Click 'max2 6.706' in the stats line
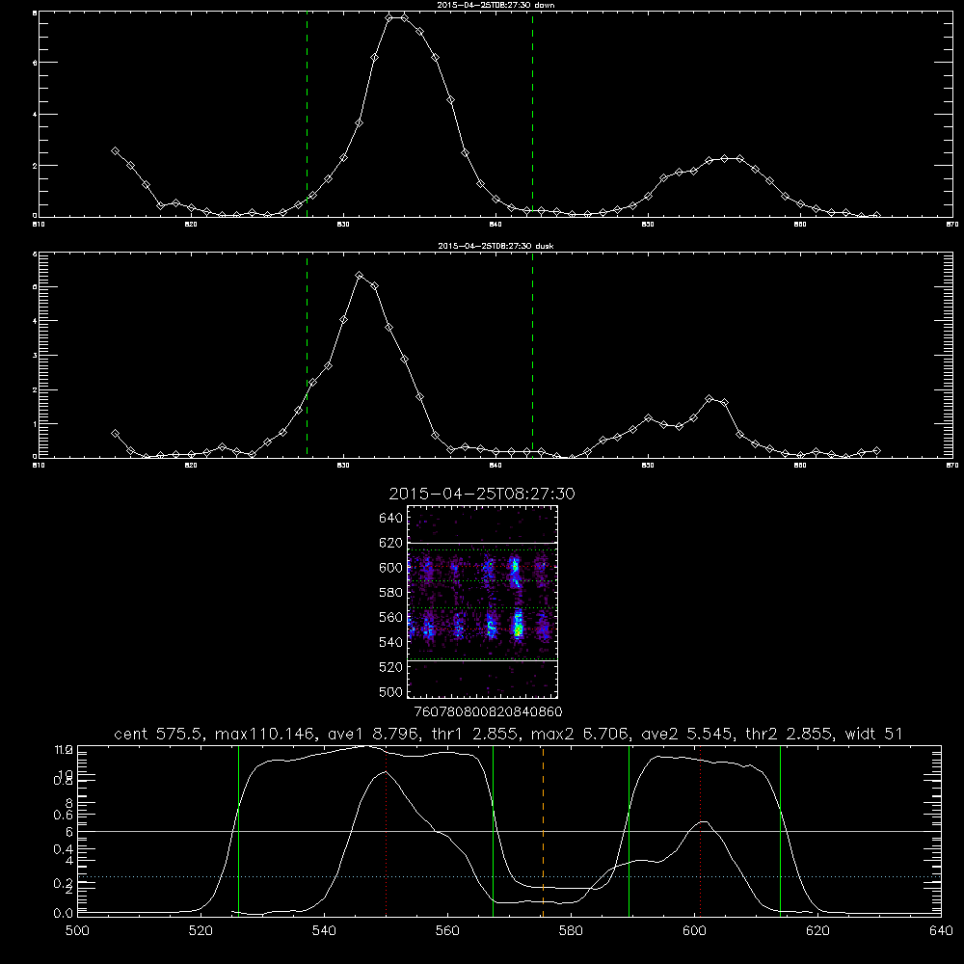This screenshot has height=964, width=964. pos(578,734)
